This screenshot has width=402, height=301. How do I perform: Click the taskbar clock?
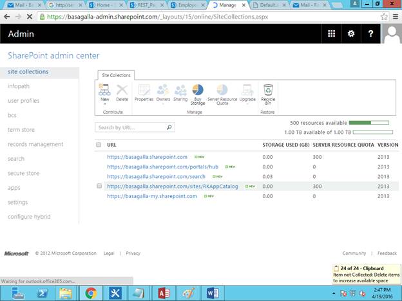click(382, 293)
